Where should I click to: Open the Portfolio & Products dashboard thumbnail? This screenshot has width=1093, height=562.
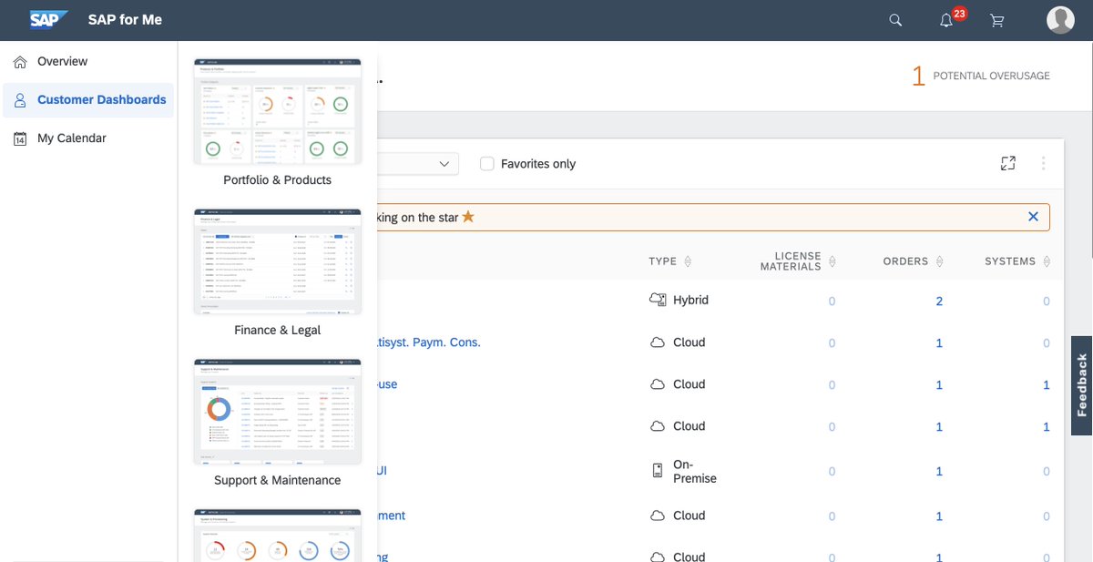click(x=278, y=112)
